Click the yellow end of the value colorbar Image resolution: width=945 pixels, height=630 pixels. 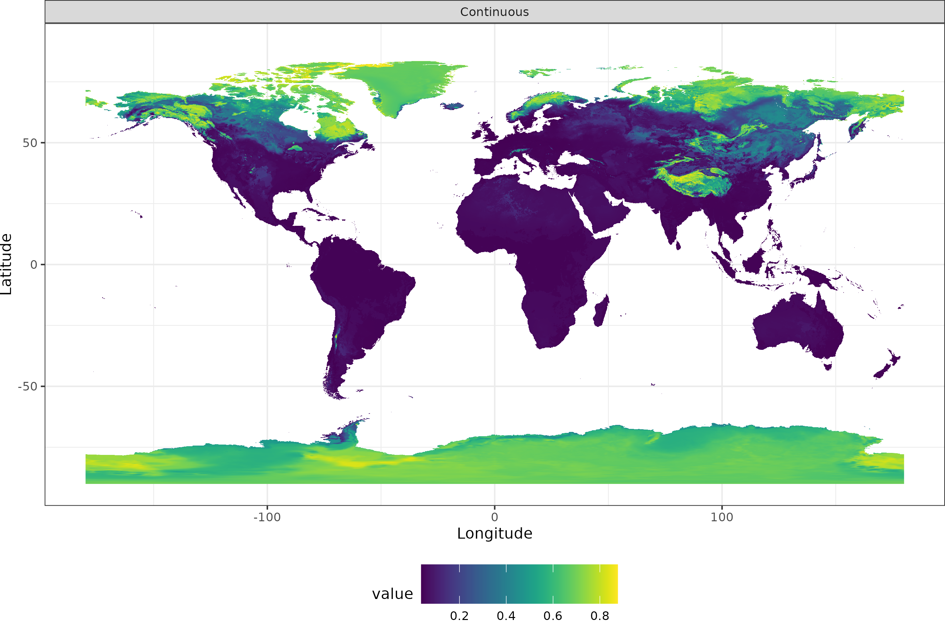tap(613, 583)
